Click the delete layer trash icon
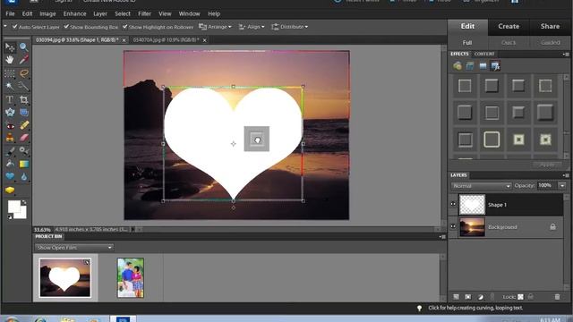573x322 pixels. point(557,297)
